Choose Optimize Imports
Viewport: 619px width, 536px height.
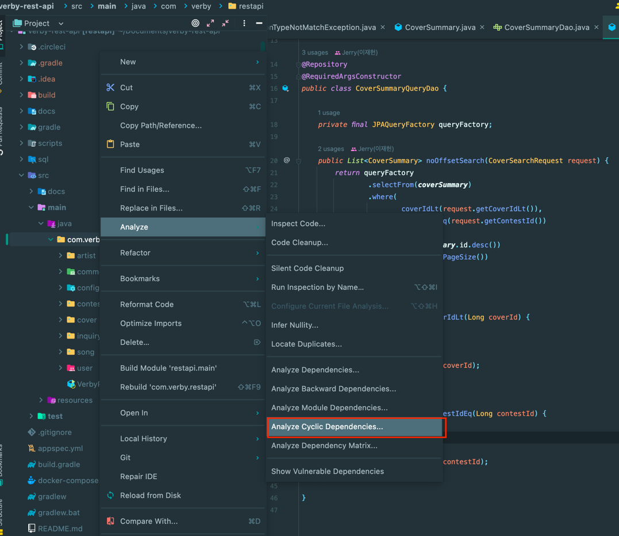(x=183, y=323)
